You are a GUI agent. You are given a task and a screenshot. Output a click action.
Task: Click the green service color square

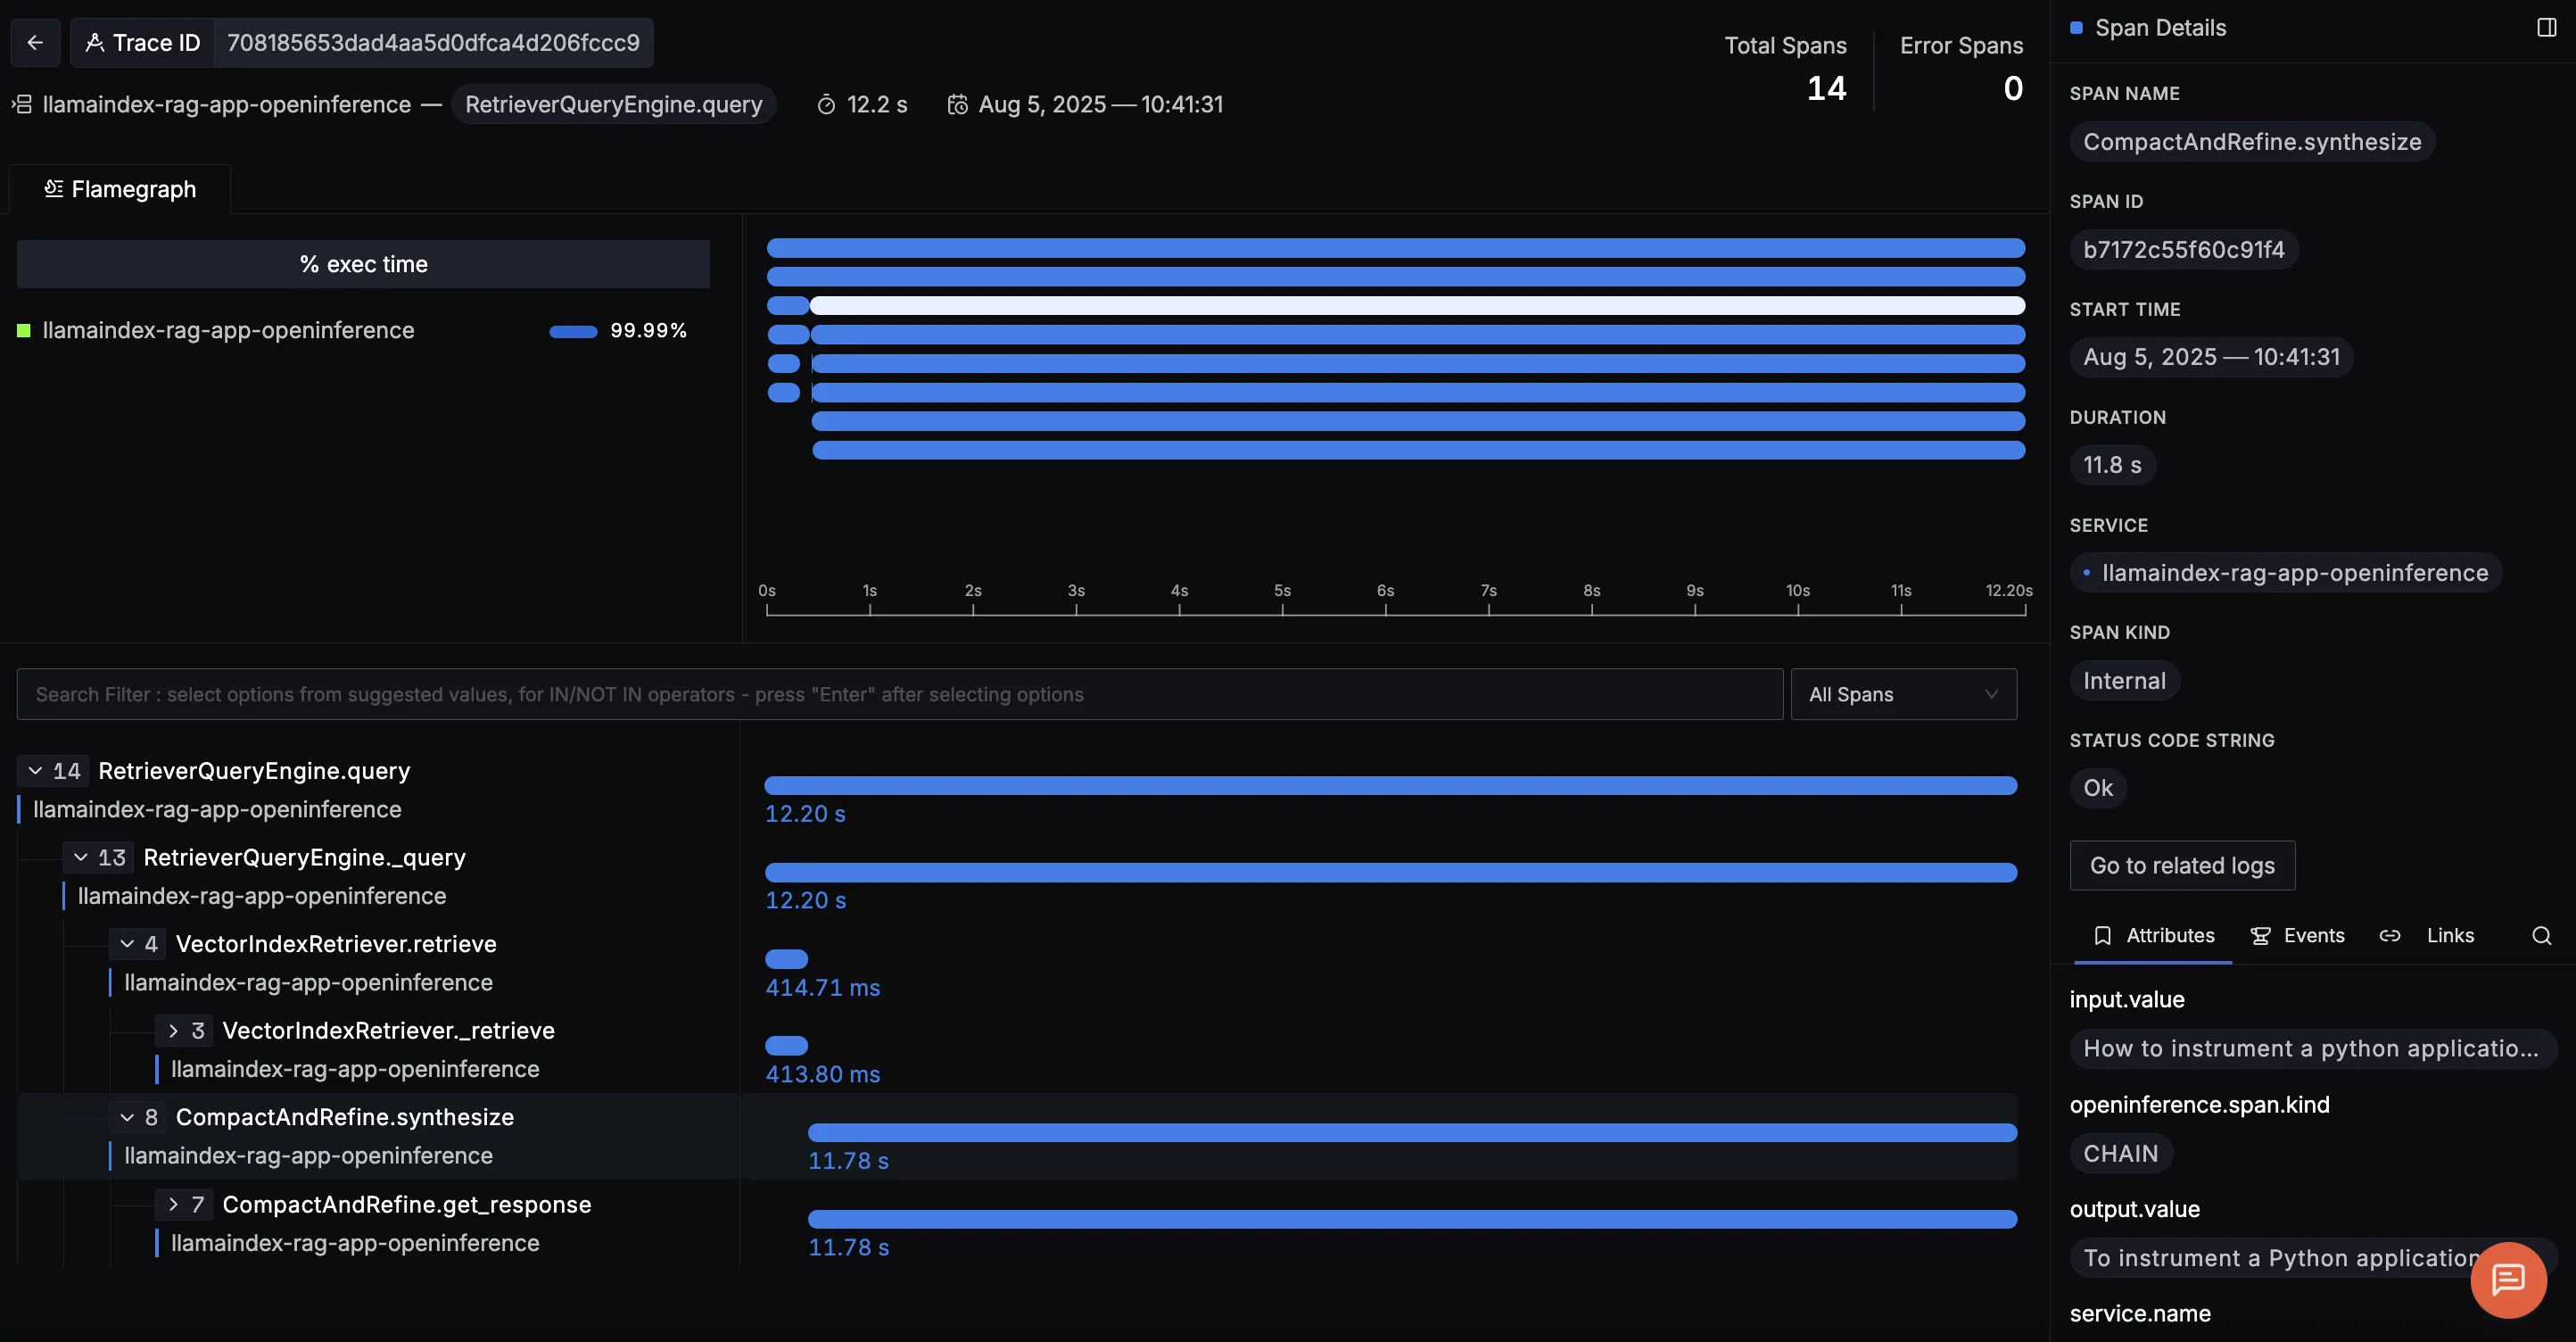click(x=24, y=330)
